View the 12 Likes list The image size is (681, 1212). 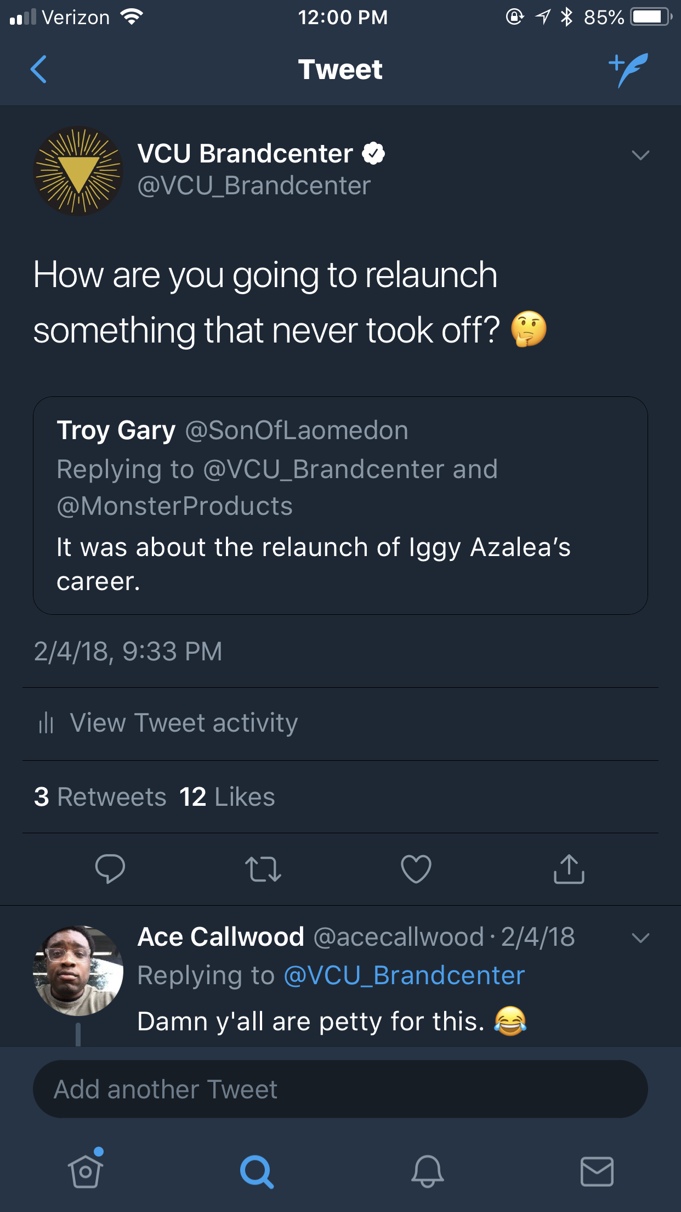coord(227,796)
